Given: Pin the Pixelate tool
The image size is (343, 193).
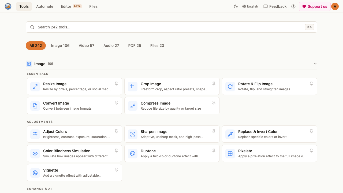Looking at the screenshot, I should click(x=311, y=151).
